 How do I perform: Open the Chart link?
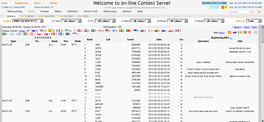pyautogui.click(x=247, y=27)
